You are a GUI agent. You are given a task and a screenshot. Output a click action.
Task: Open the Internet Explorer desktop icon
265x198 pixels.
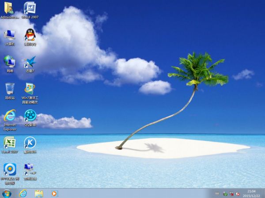click(10, 116)
